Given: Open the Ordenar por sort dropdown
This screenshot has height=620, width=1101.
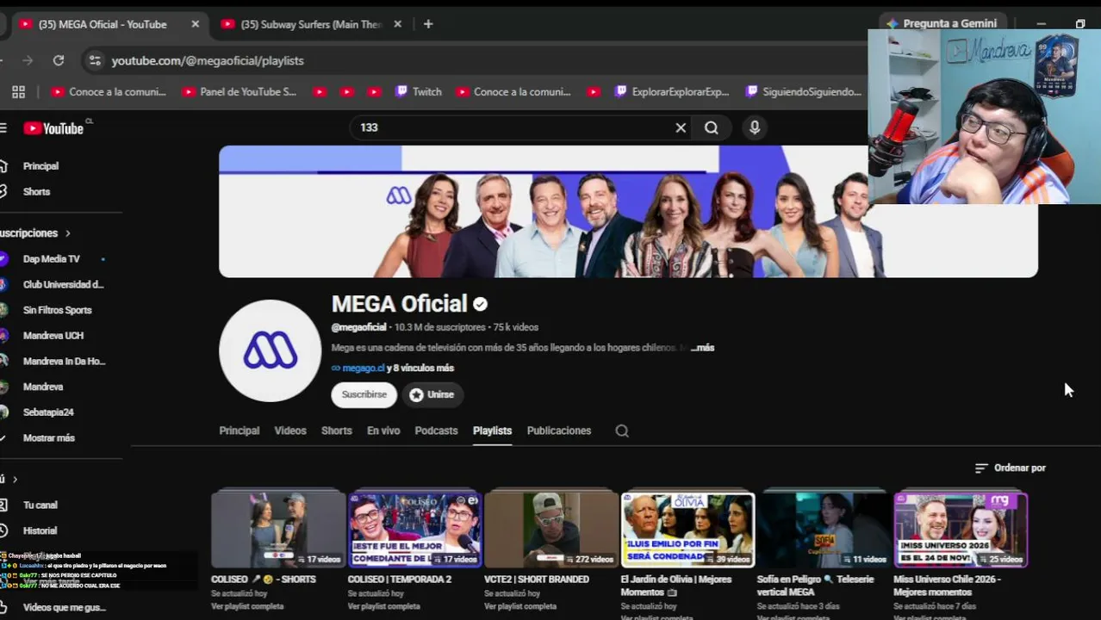Looking at the screenshot, I should (x=1010, y=468).
